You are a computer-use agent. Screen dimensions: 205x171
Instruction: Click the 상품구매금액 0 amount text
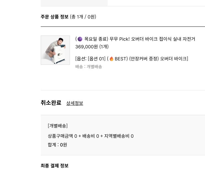[62, 136]
